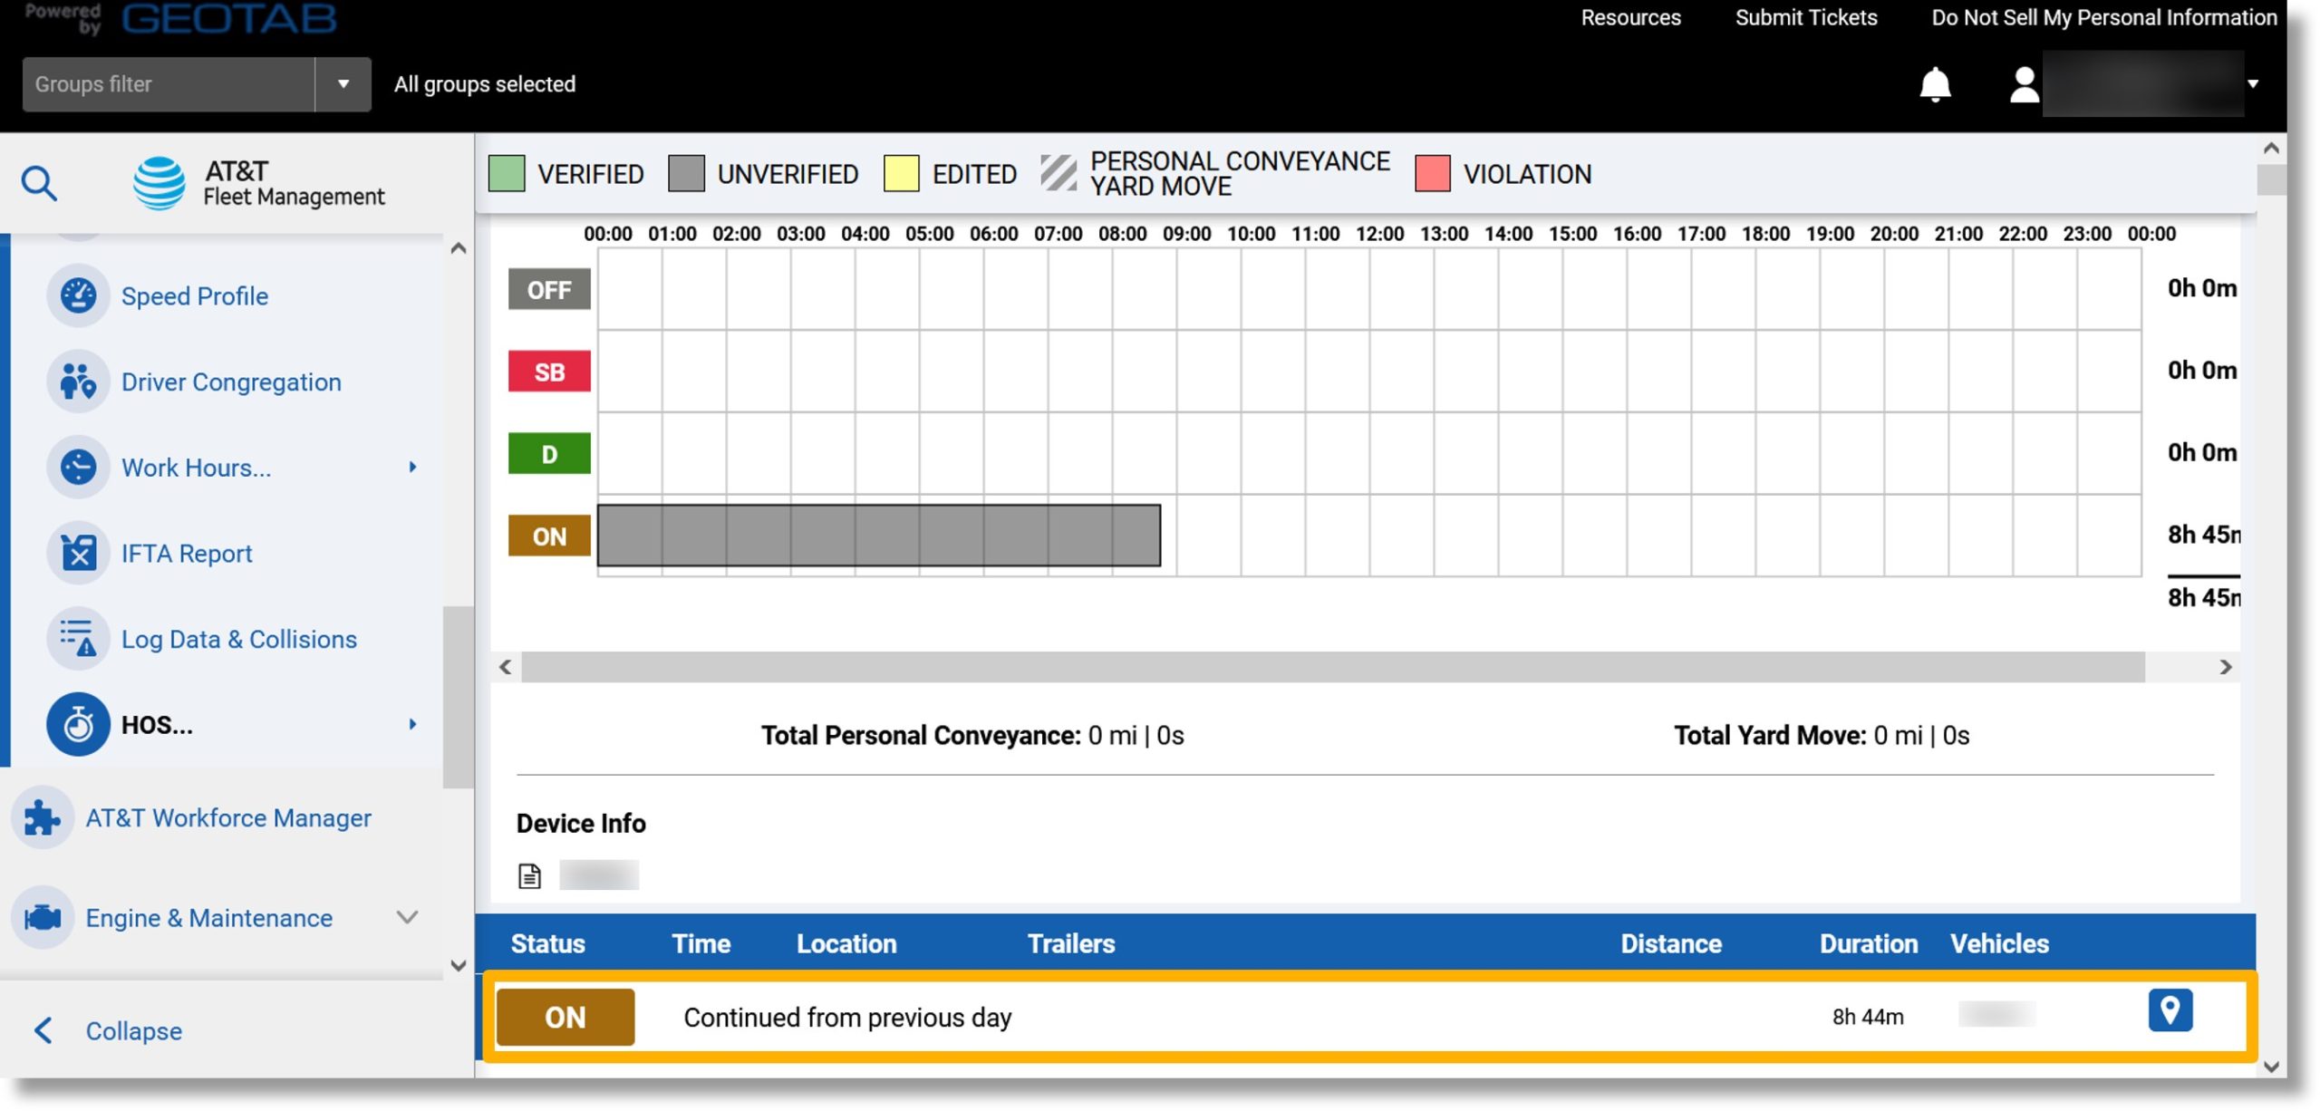The image size is (2320, 1111).
Task: Click the Location column header
Action: (x=846, y=943)
